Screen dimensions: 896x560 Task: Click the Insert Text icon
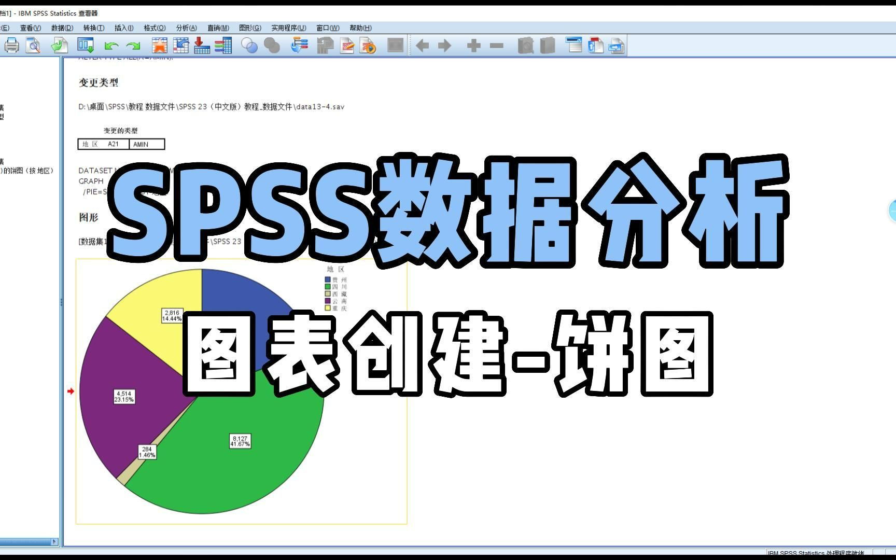pyautogui.click(x=617, y=46)
